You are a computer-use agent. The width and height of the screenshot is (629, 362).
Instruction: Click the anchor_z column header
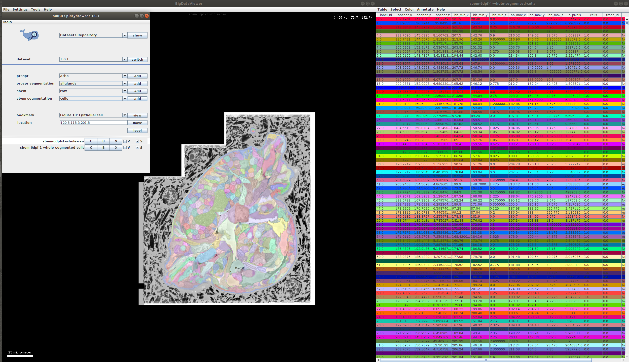point(442,15)
